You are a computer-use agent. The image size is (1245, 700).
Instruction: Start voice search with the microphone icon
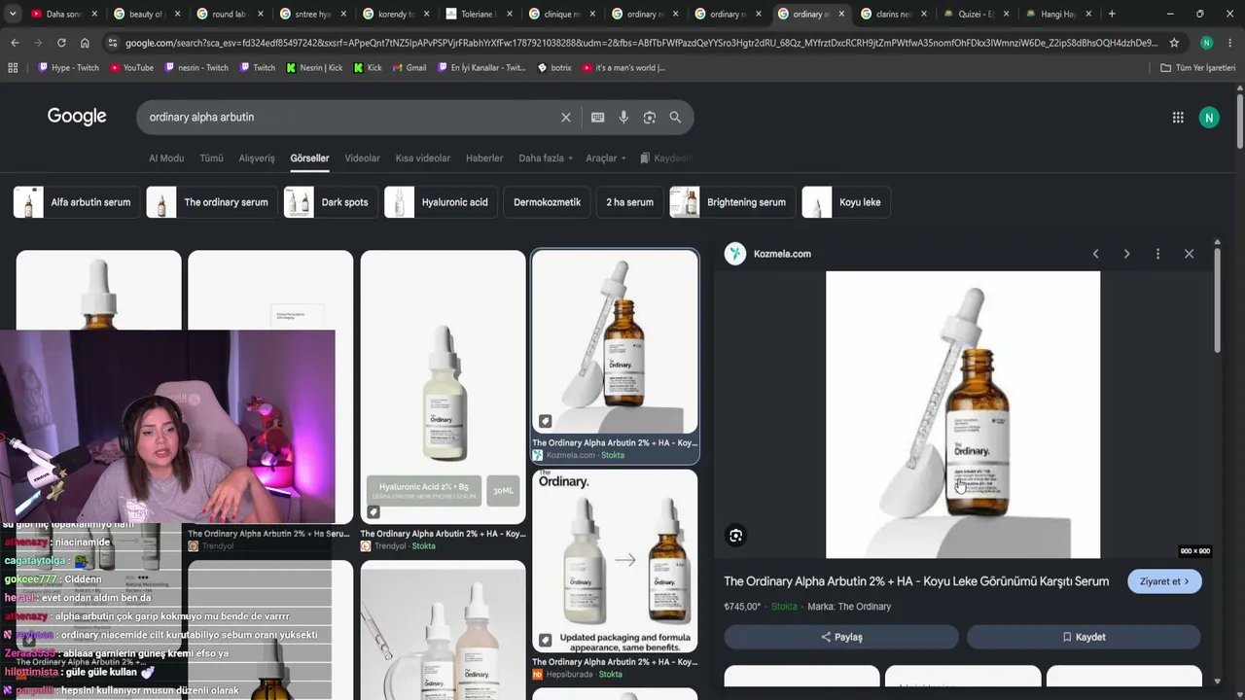[x=623, y=118]
